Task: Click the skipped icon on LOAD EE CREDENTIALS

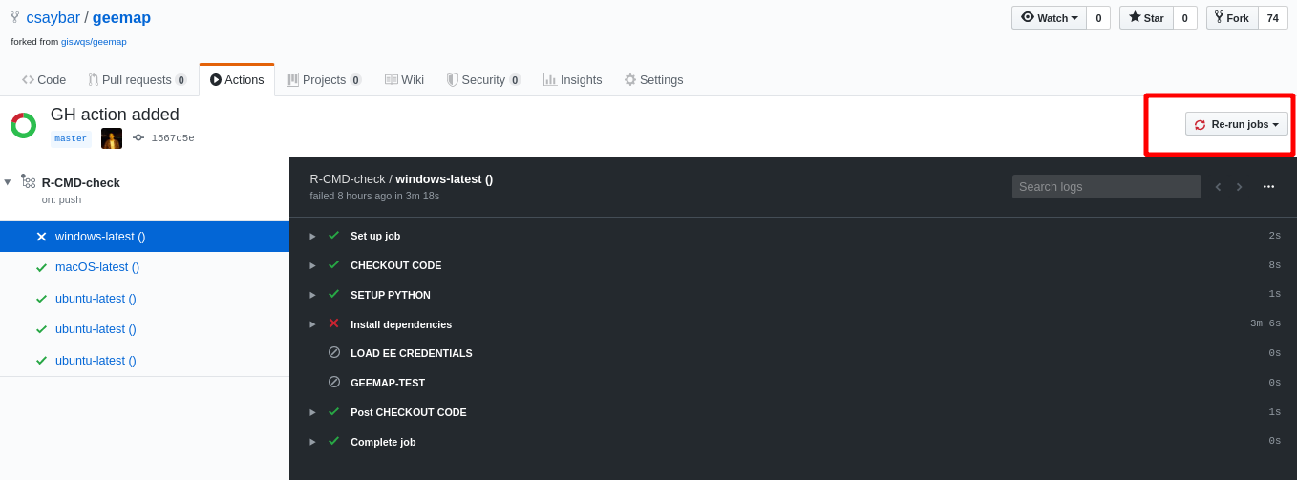Action: [334, 352]
